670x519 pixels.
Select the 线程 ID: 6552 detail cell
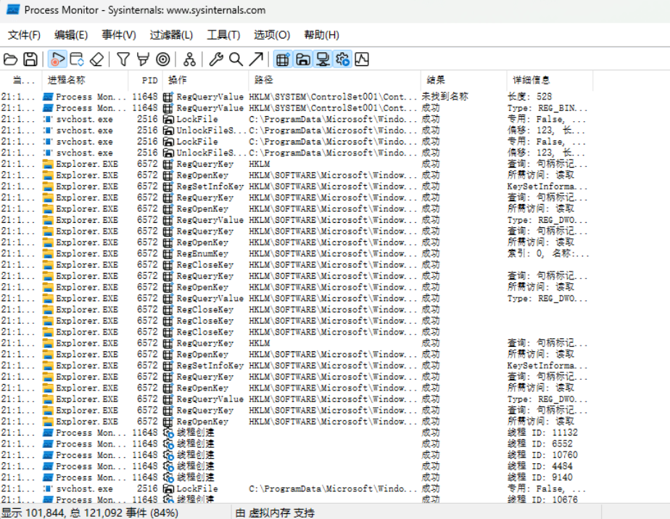pos(539,444)
